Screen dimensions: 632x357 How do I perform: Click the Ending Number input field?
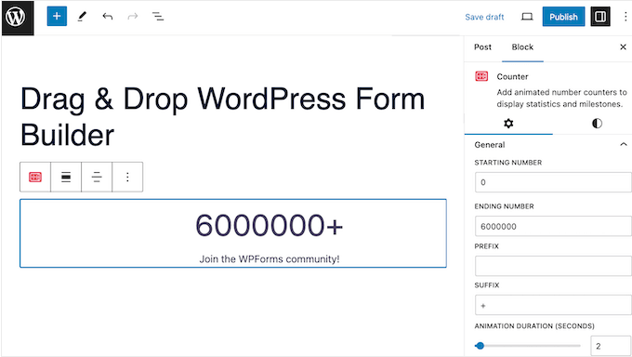(553, 226)
